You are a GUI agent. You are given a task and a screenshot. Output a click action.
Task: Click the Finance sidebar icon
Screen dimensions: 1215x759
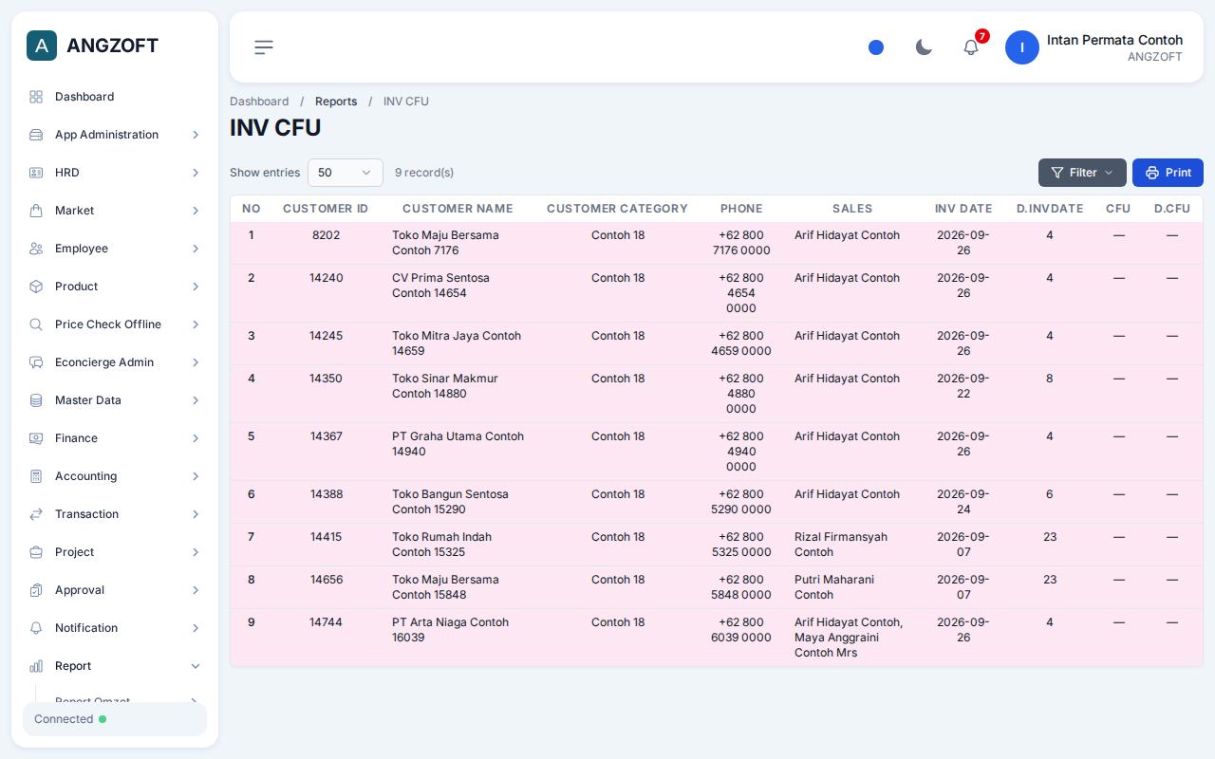pos(36,438)
